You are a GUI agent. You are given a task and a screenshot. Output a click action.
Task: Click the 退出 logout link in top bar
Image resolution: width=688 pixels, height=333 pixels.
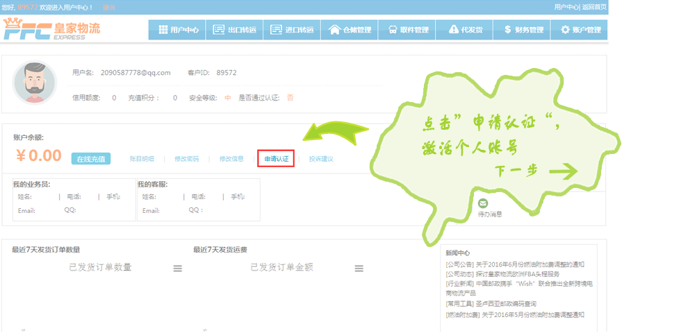pos(109,8)
